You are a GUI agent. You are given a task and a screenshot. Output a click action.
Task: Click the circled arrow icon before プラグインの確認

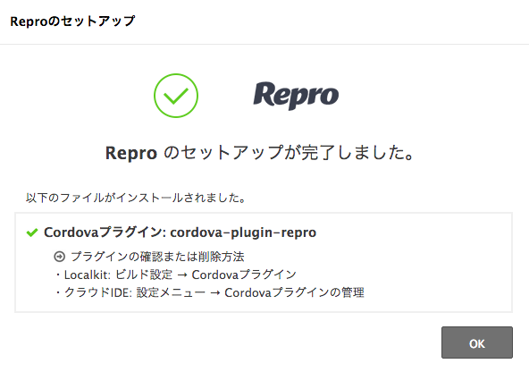59,257
